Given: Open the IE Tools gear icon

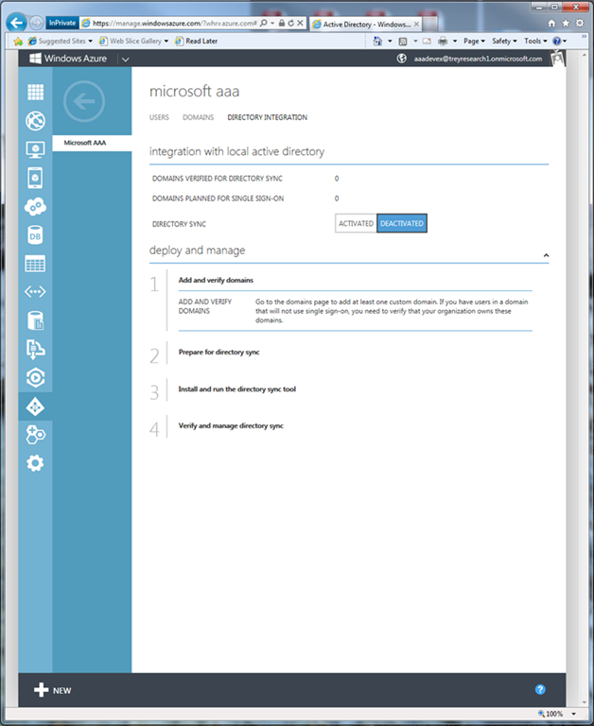Looking at the screenshot, I should pyautogui.click(x=580, y=23).
